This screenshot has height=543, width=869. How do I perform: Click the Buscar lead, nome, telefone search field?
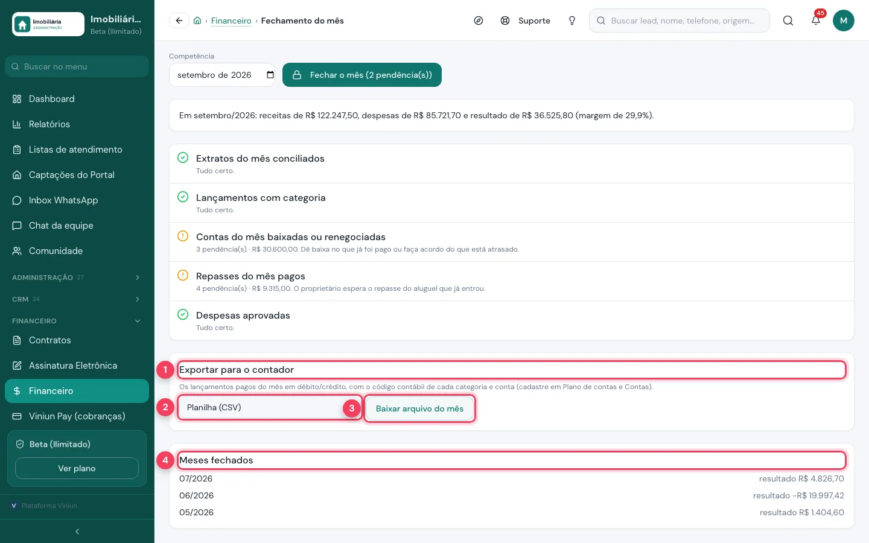coord(680,21)
